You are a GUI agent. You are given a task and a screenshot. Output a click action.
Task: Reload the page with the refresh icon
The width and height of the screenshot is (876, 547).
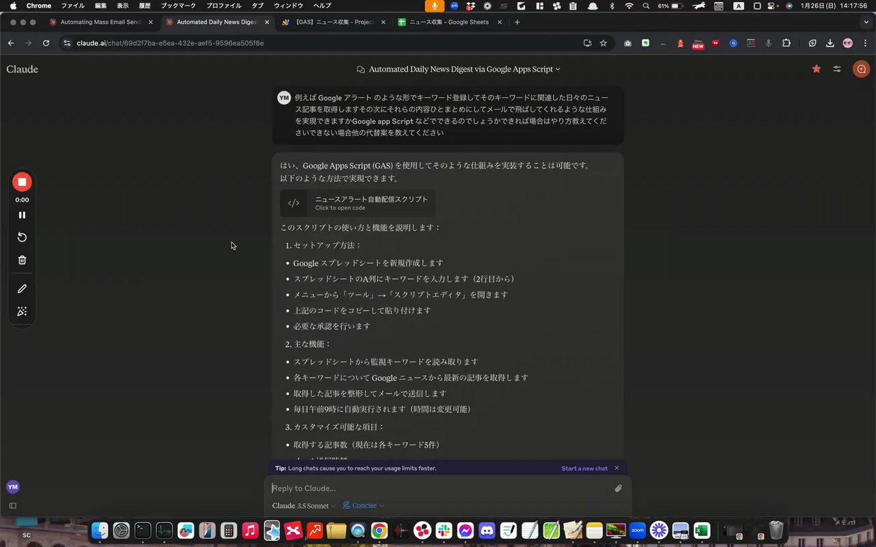click(x=46, y=43)
